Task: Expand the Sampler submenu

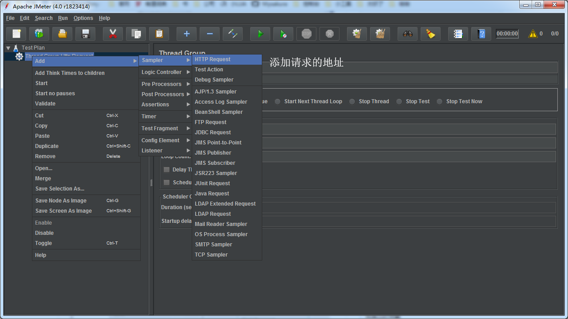Action: click(166, 60)
